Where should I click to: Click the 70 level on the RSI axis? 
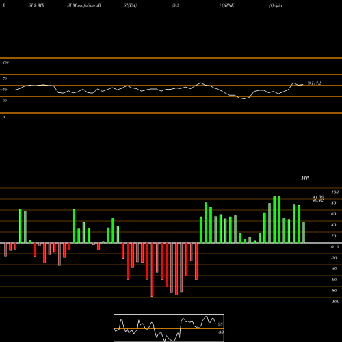5,79
